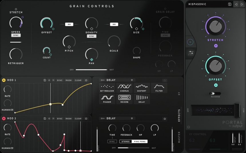246x153 pixels.
Task: Switch to the XY tab
Action: point(179,94)
